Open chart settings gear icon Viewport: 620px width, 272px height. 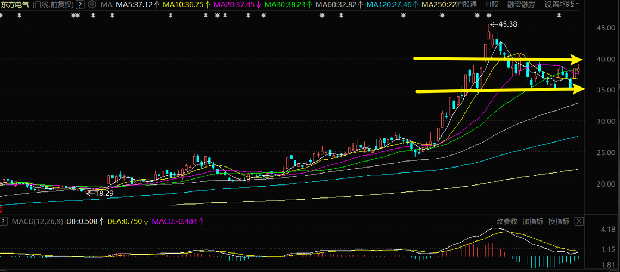[92, 5]
